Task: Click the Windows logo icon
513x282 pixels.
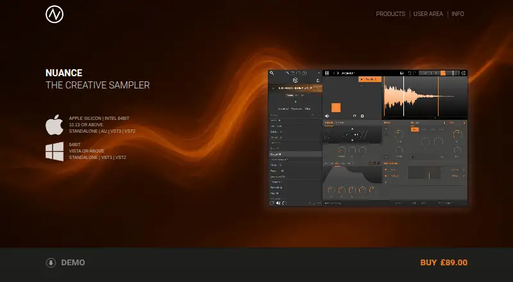Action: [55, 151]
